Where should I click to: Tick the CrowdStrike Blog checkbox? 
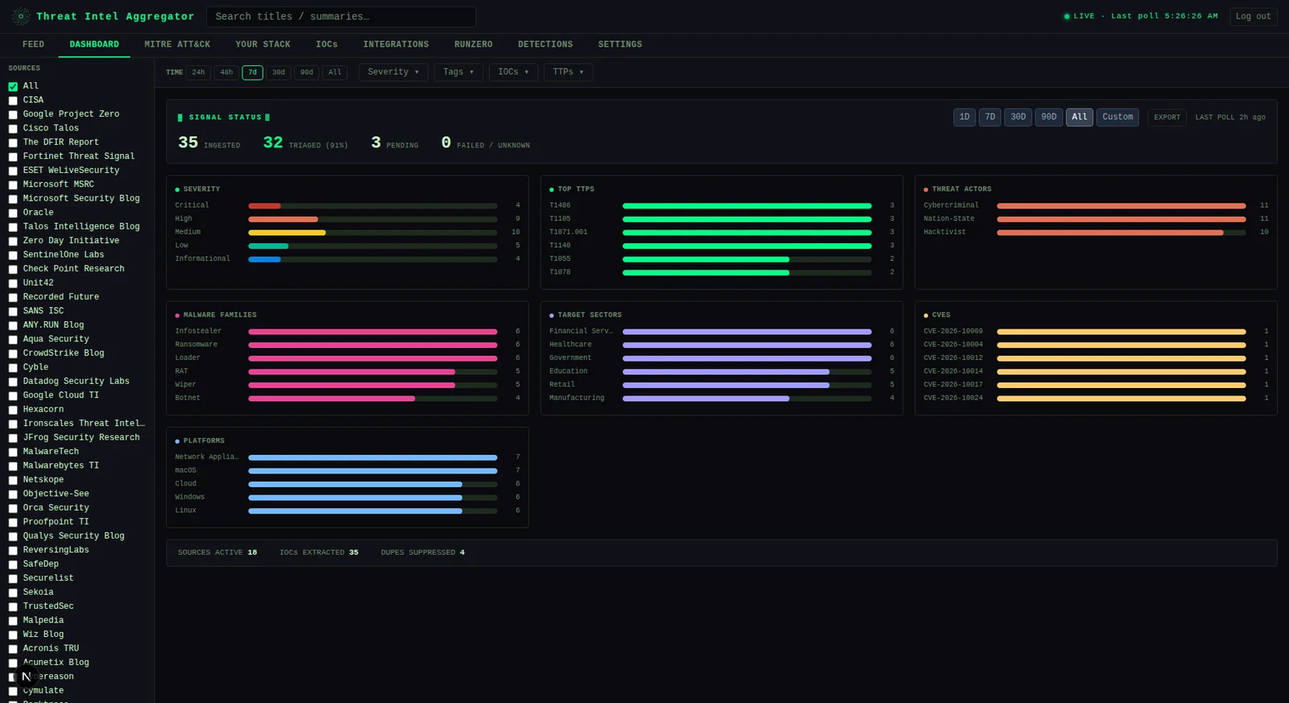click(x=13, y=354)
